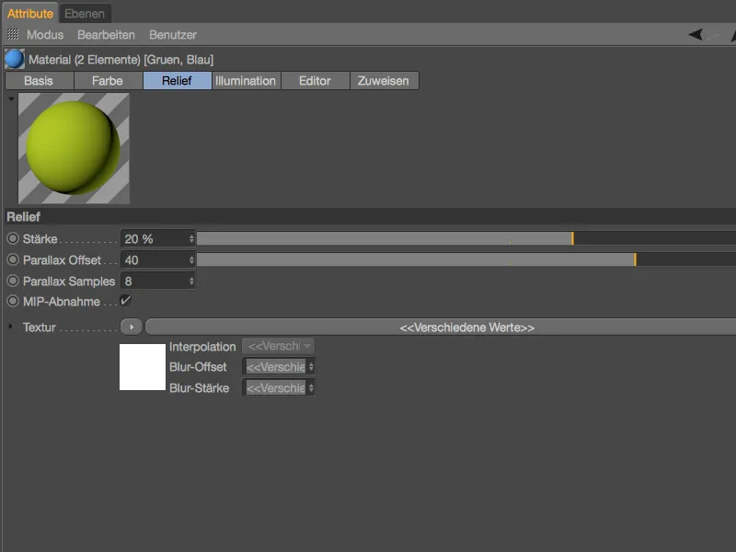The width and height of the screenshot is (736, 552).
Task: Select the Basis material tab
Action: pyautogui.click(x=39, y=81)
